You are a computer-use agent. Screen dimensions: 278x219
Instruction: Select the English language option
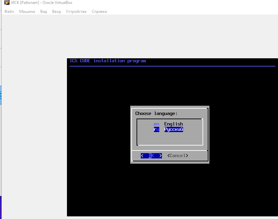click(173, 124)
